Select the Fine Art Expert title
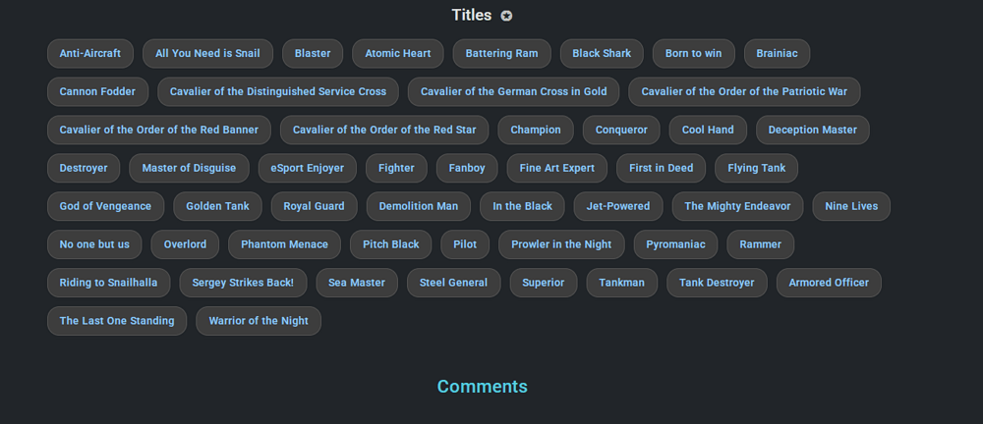983x424 pixels. (556, 168)
